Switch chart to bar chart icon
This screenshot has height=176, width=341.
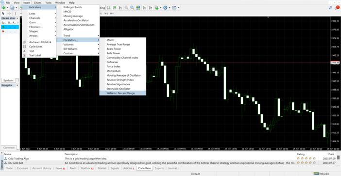[109, 8]
